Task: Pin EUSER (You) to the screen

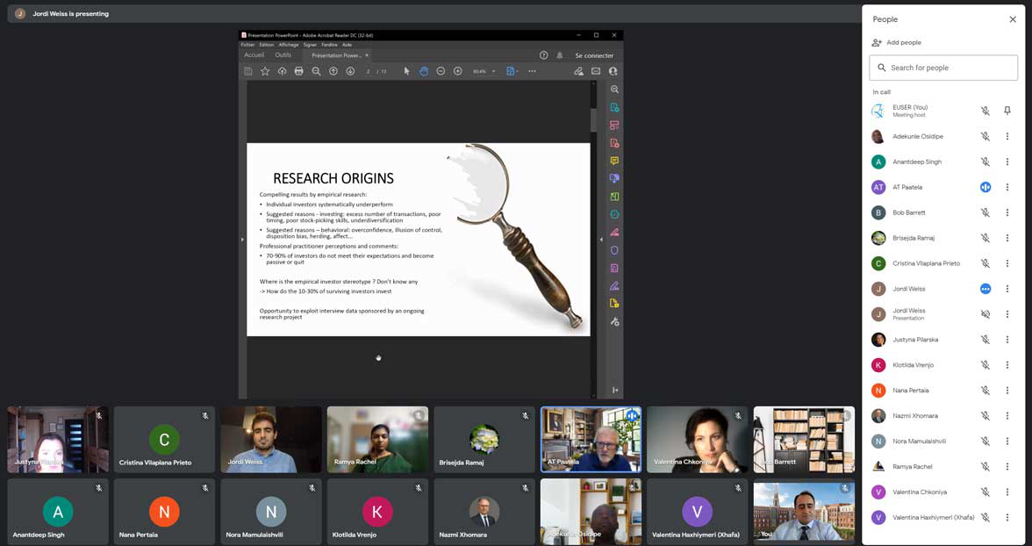Action: [x=1007, y=111]
